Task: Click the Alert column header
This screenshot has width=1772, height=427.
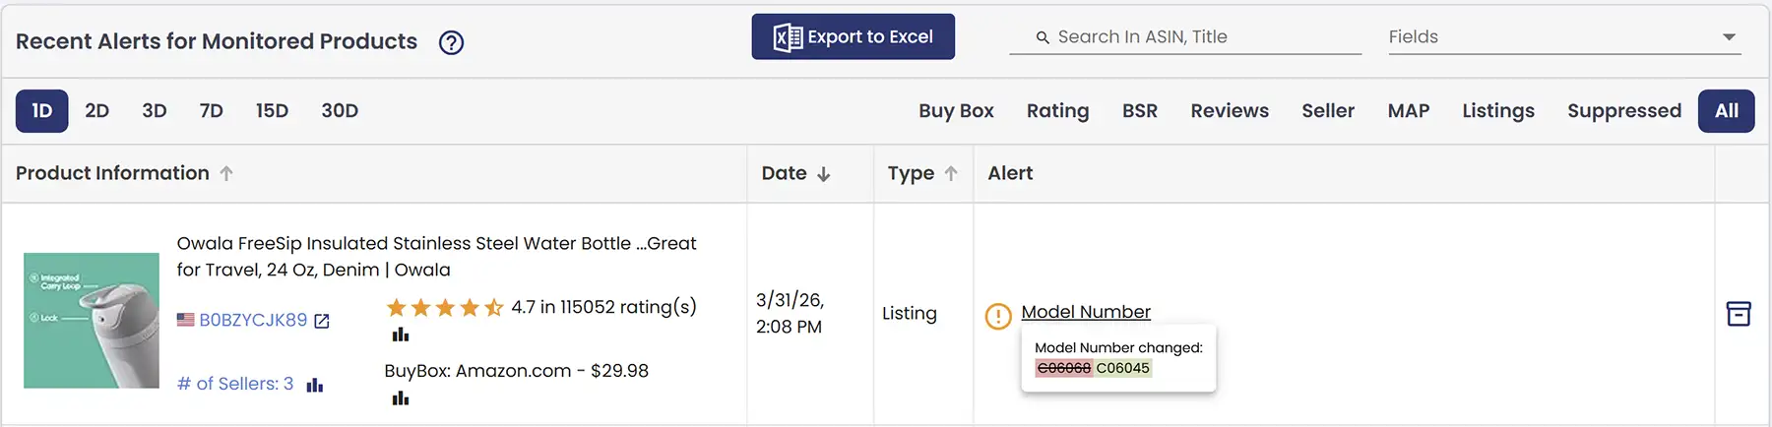Action: coord(1010,173)
